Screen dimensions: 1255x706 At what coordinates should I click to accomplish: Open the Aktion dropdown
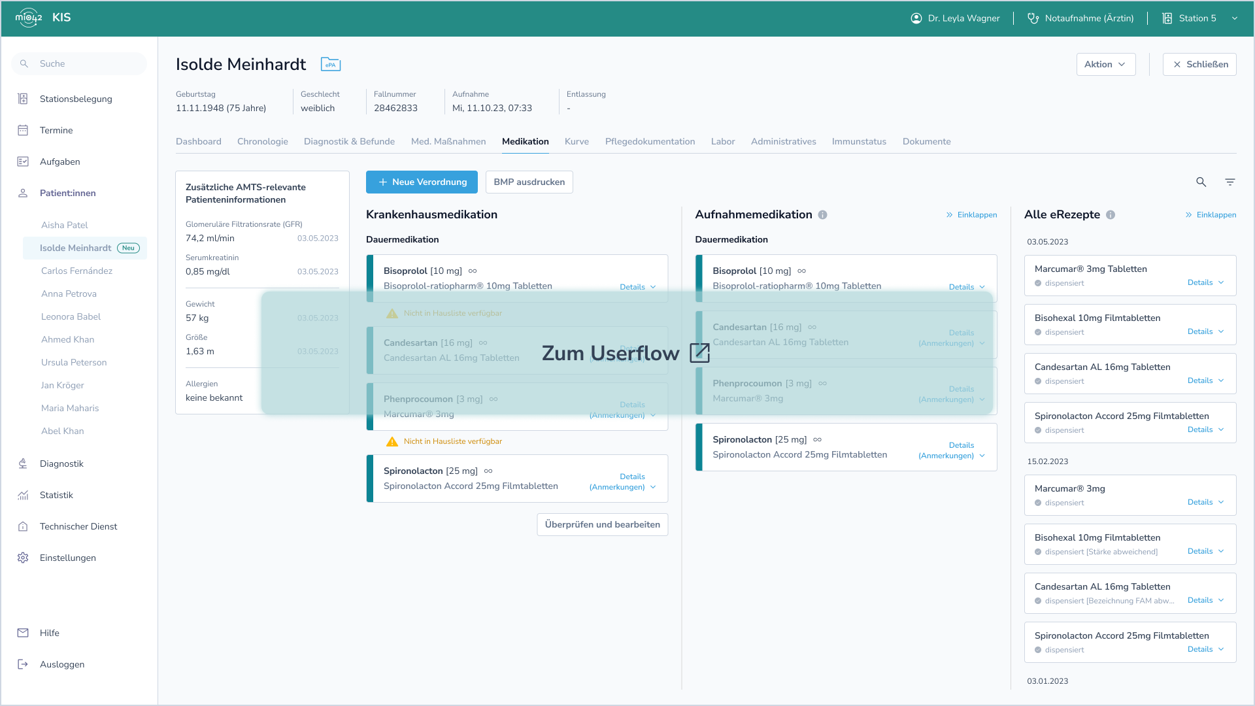1105,64
